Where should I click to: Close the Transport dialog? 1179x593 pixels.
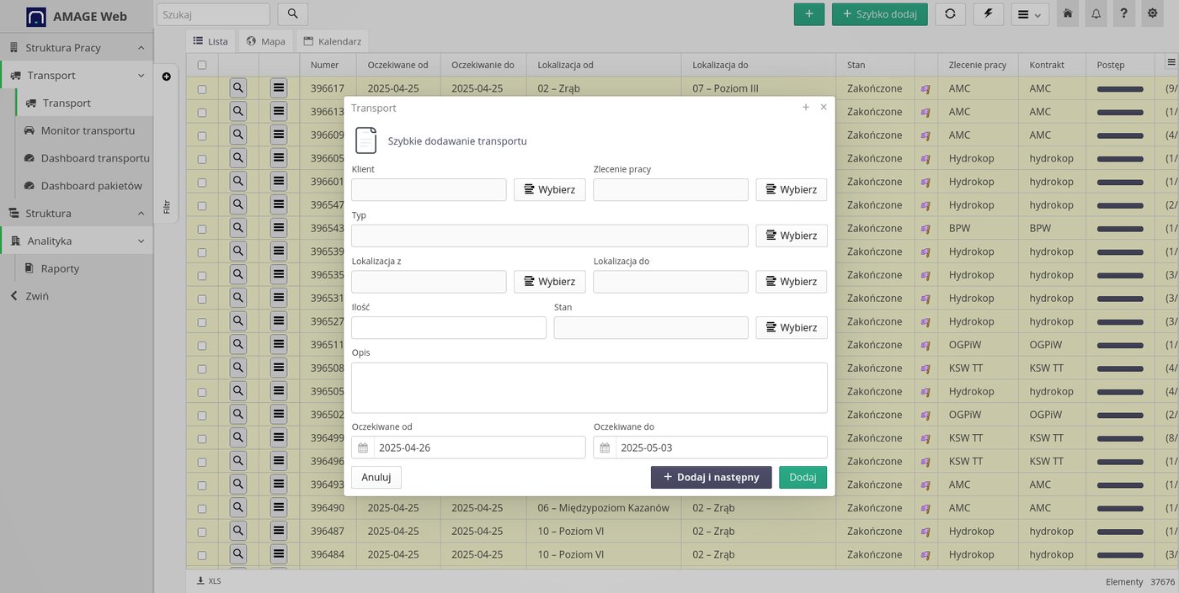[824, 108]
